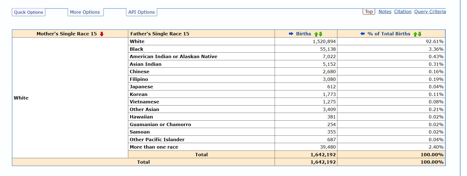The image size is (467, 176).
Task: Click the 1,520,894 births value cell
Action: tap(324, 41)
